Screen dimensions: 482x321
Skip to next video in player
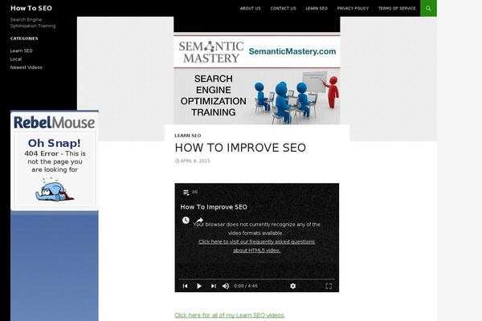click(x=214, y=286)
